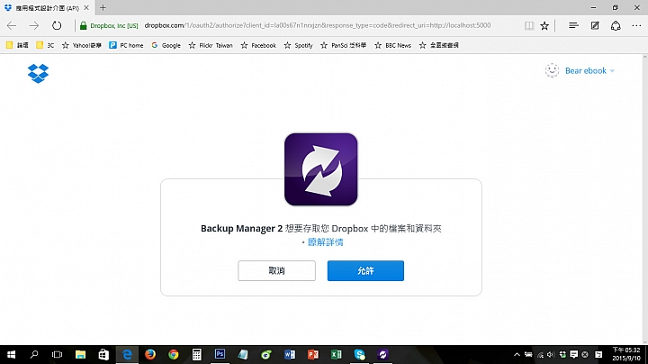This screenshot has width=648, height=364.
Task: Click the volume tray icon
Action: pos(551,354)
